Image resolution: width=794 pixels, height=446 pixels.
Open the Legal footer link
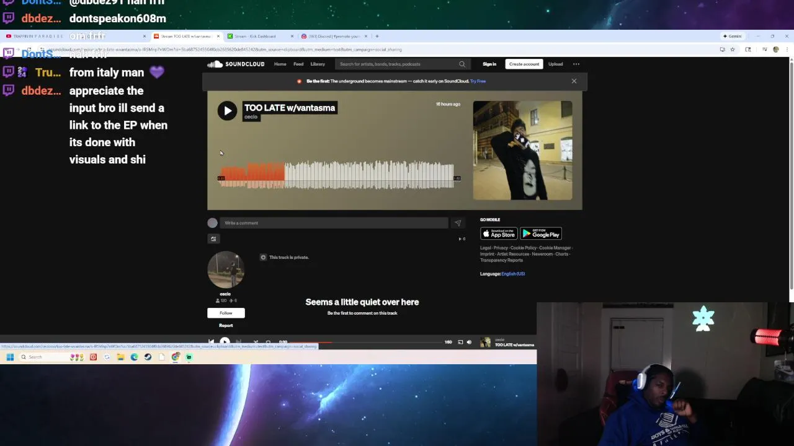tap(486, 248)
